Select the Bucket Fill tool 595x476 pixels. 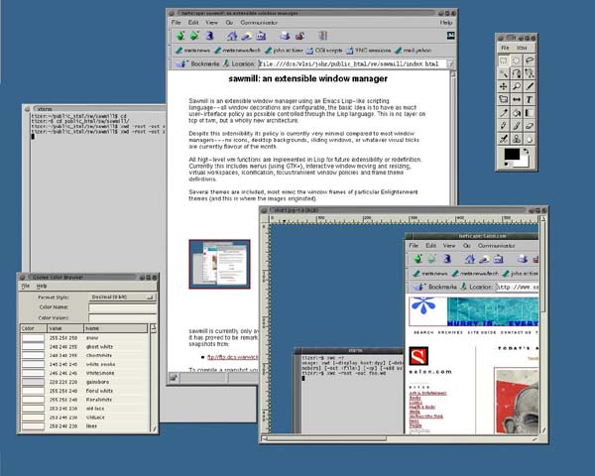click(x=517, y=113)
